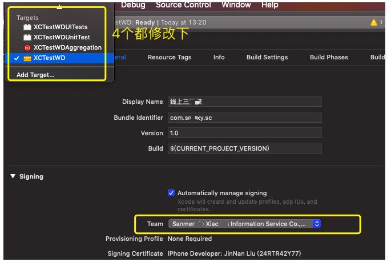The height and width of the screenshot is (262, 391).
Task: Select the XCTestWDUnitTest target
Action: [59, 37]
